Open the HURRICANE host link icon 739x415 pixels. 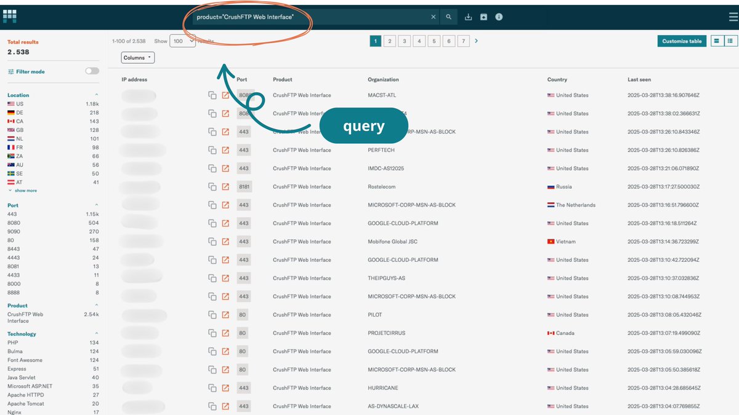[225, 388]
